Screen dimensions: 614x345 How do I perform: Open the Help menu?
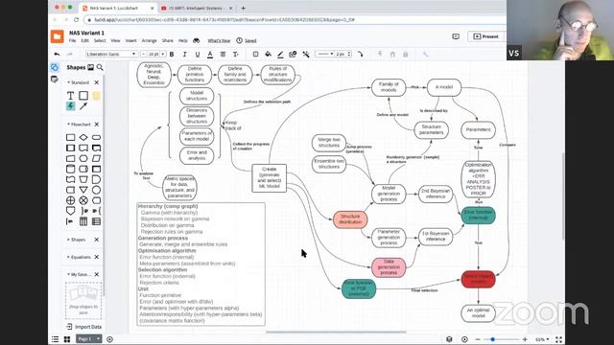click(x=183, y=40)
